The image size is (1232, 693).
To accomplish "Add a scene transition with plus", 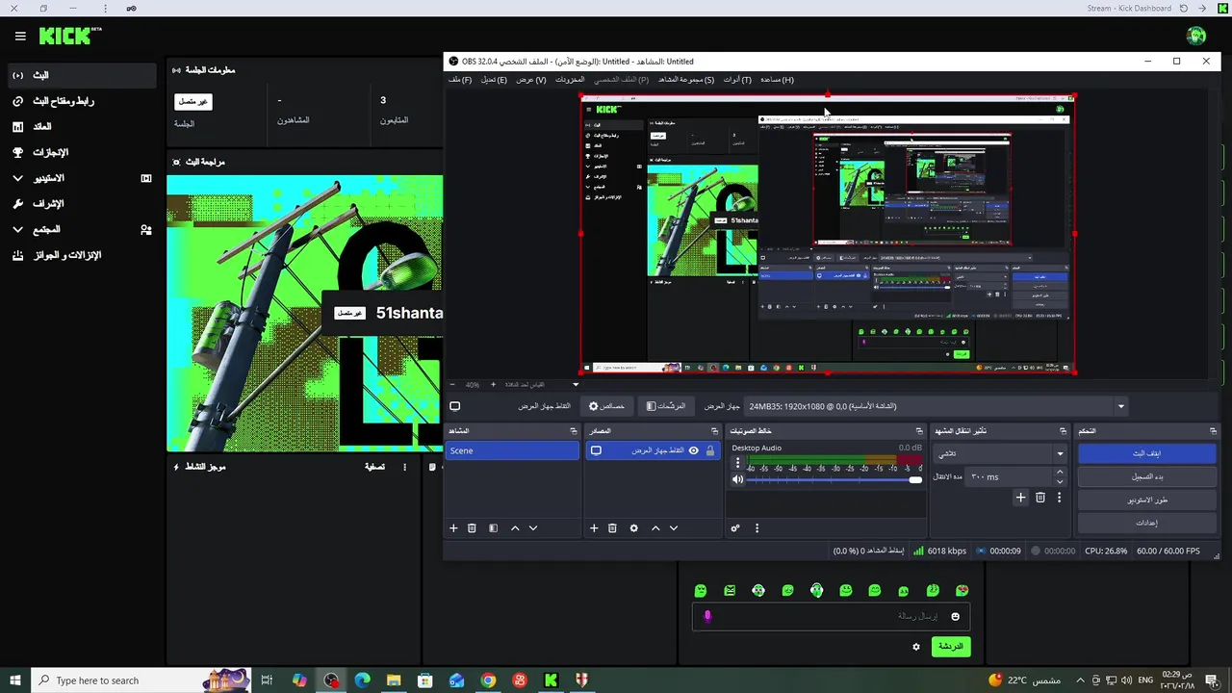I will [1020, 498].
